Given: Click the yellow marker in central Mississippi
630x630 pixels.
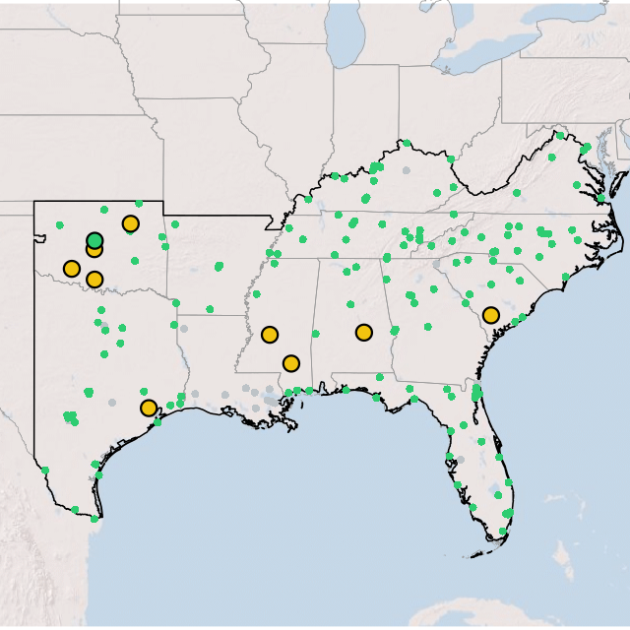Looking at the screenshot, I should coord(270,335).
